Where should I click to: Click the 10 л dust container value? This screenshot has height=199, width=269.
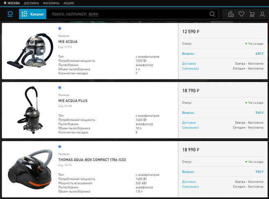pyautogui.click(x=138, y=128)
